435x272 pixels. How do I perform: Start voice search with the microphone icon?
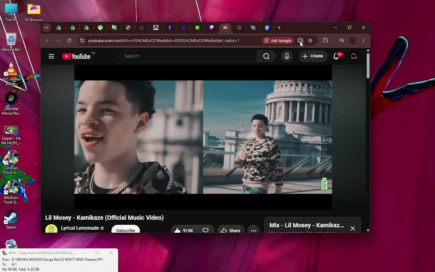click(x=287, y=56)
